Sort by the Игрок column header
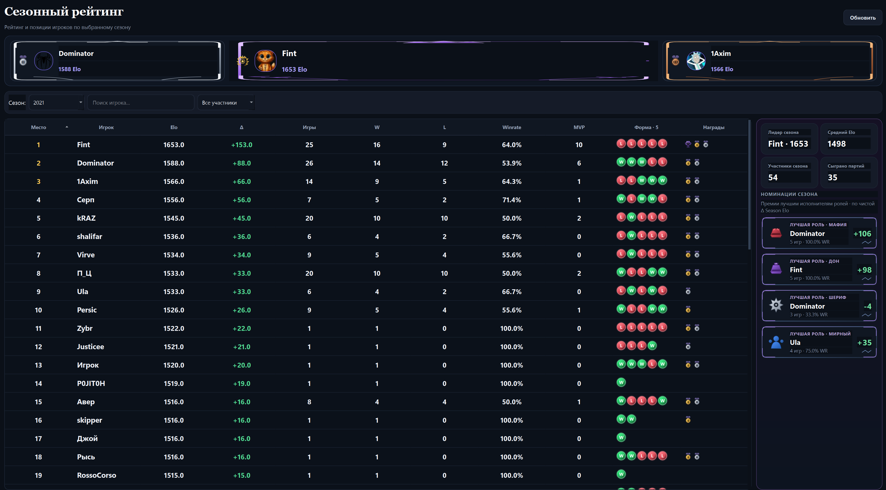 [106, 127]
